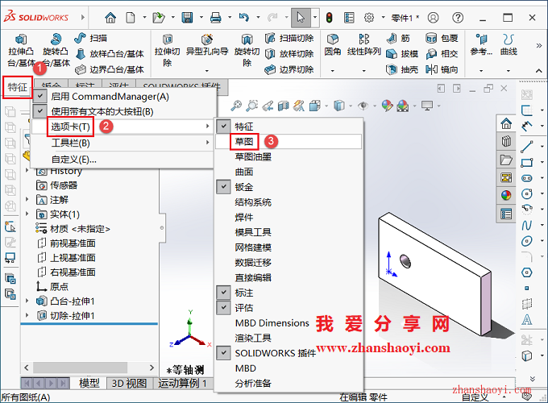548x403 pixels.
Task: Select the Mirror tool (镜向)
Action: pos(442,69)
